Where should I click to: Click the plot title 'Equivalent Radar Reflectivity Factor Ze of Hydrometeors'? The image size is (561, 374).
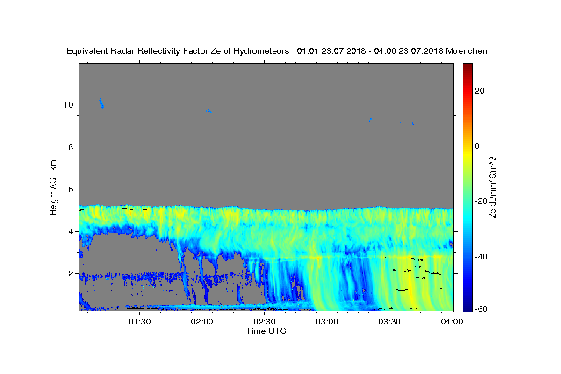[178, 51]
